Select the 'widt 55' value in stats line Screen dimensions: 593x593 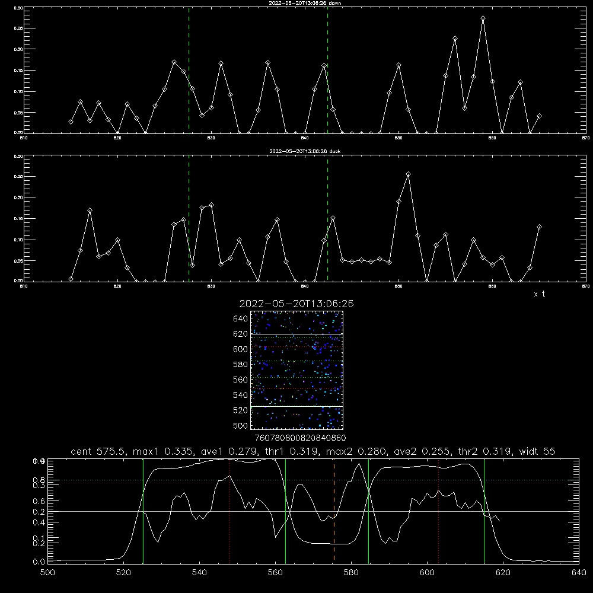[537, 451]
